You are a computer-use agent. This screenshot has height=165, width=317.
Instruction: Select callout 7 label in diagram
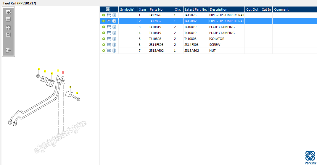click(39, 69)
